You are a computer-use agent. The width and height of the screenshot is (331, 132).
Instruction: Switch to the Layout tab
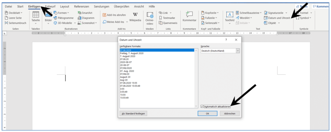pos(64,6)
